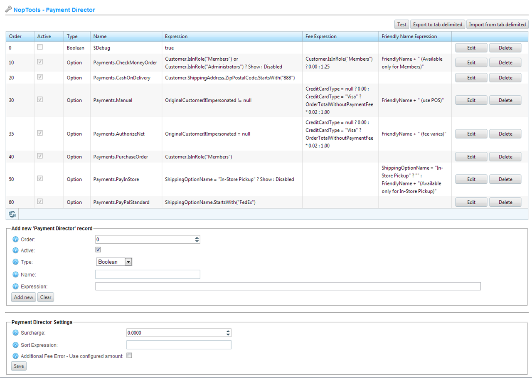Viewport: 532px width, 378px height.
Task: Click help icon next to Order label
Action: [x=16, y=240]
